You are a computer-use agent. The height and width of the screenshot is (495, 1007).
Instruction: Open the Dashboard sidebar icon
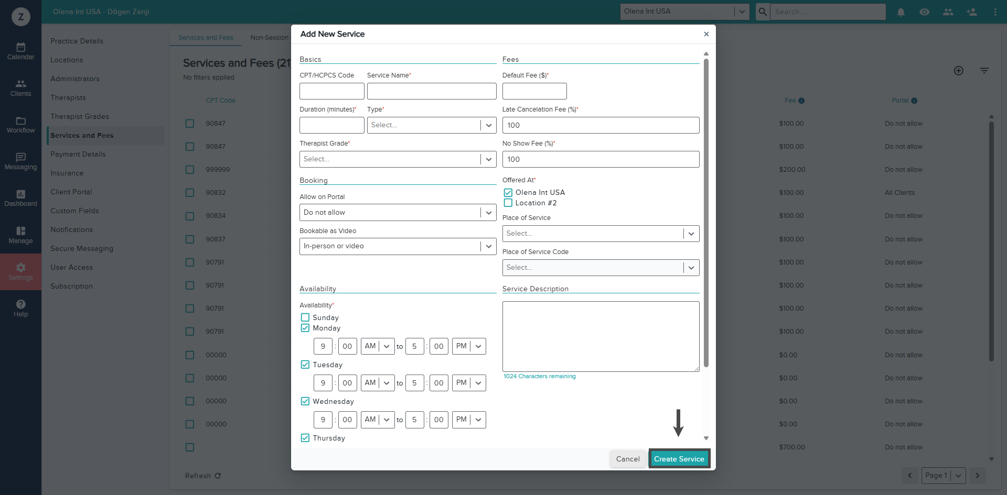tap(20, 198)
